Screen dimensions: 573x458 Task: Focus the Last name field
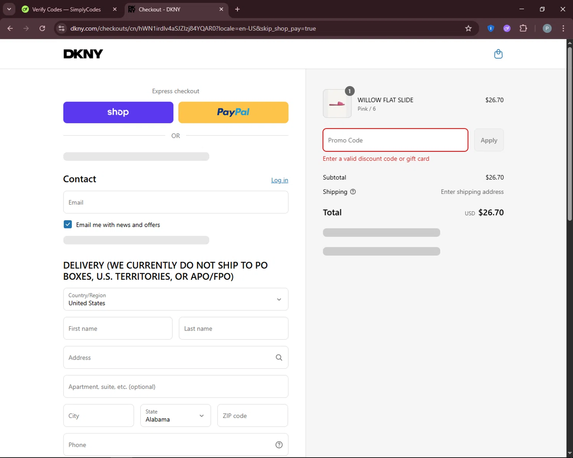coord(233,328)
